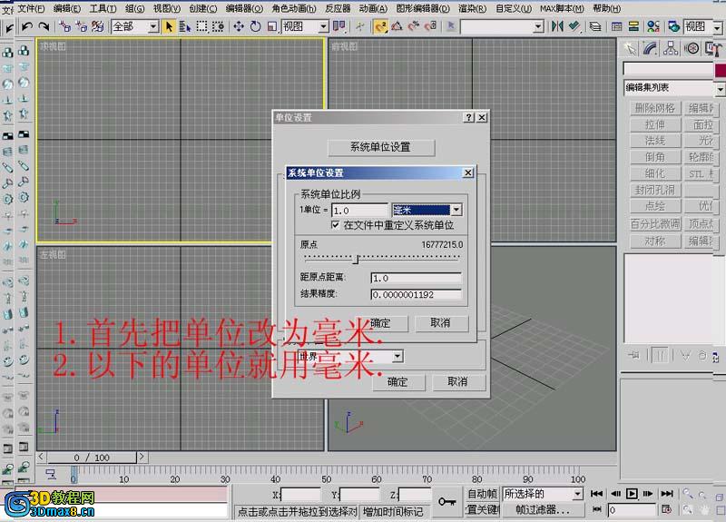Play animation with the play button
This screenshot has width=726, height=522.
coord(632,494)
